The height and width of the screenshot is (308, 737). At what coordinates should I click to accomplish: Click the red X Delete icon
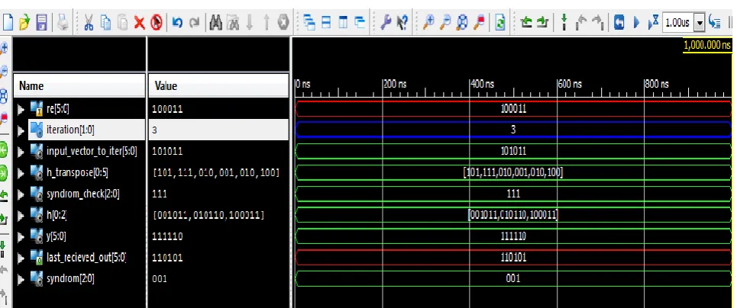click(140, 21)
